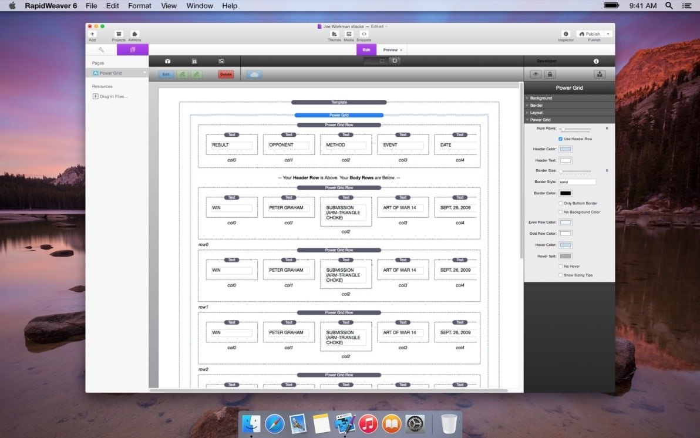Viewport: 700px width, 438px height.
Task: Open the Themes browser icon
Action: tap(334, 35)
